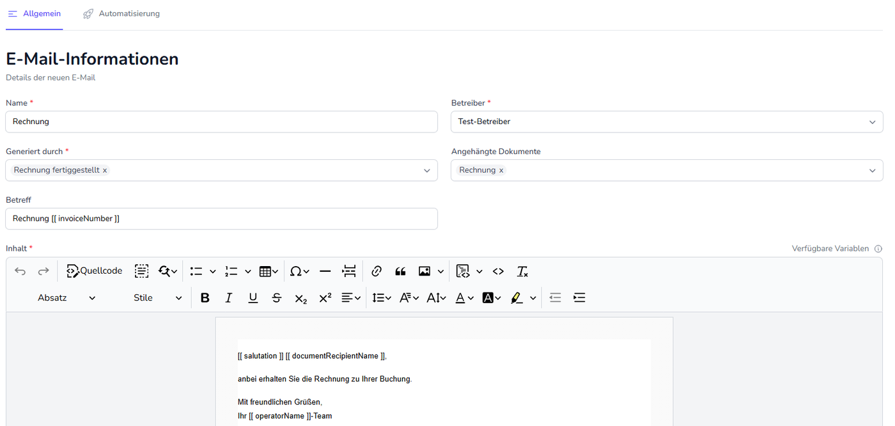Open the Absatz paragraph dropdown
The height and width of the screenshot is (426, 895).
[x=66, y=298]
